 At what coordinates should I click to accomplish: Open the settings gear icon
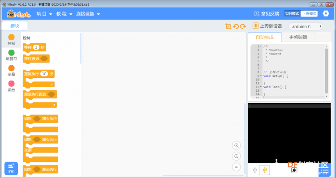pyautogui.click(x=326, y=14)
